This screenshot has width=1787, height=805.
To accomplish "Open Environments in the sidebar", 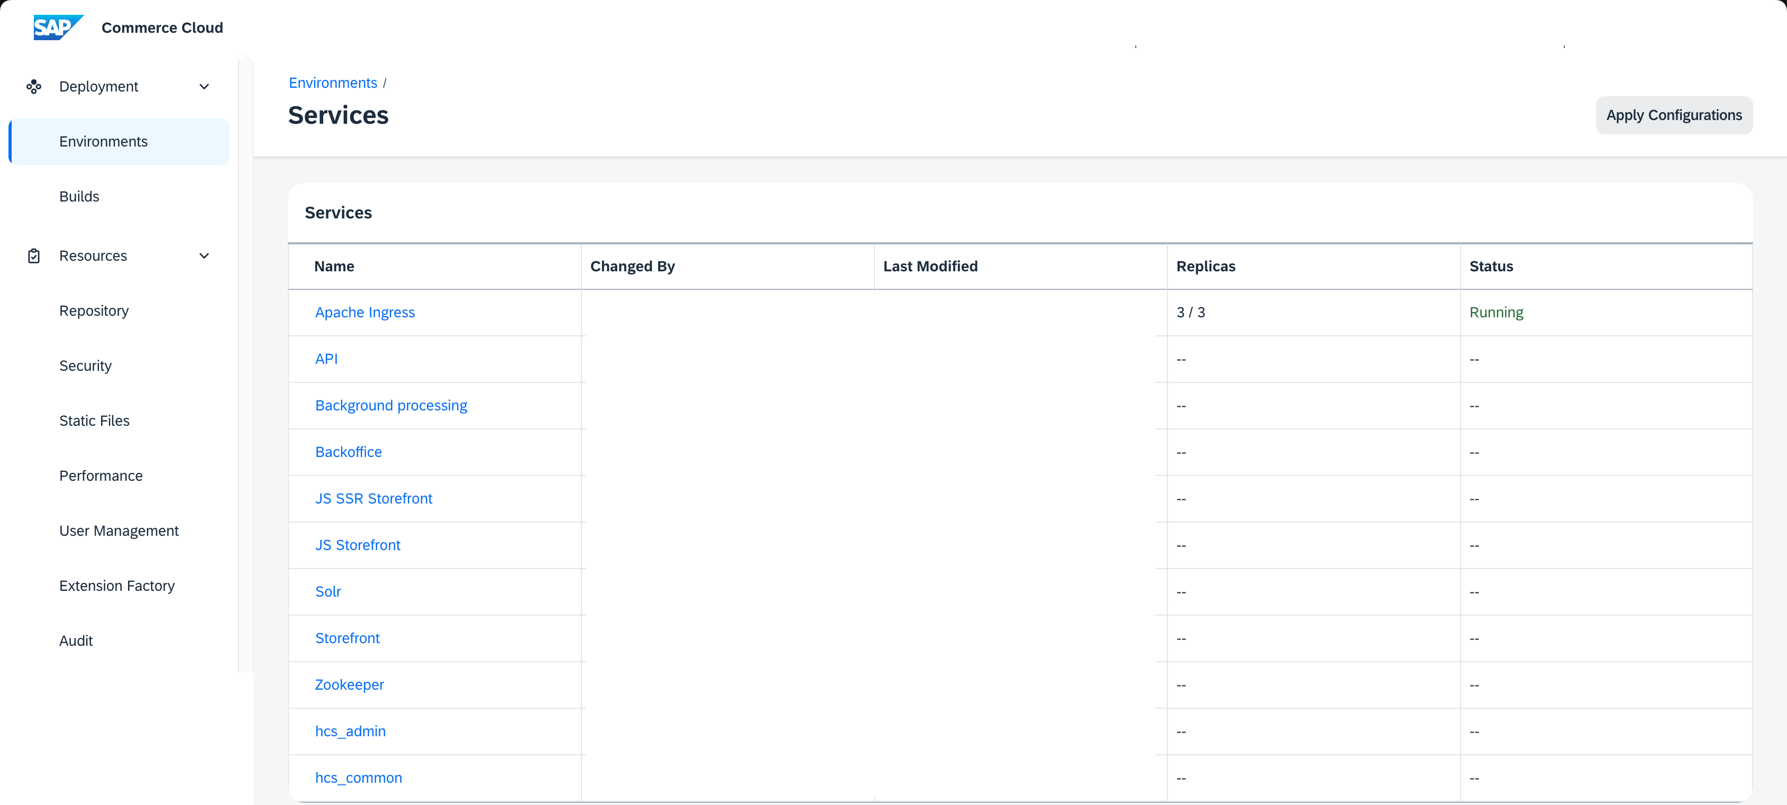I will (118, 141).
